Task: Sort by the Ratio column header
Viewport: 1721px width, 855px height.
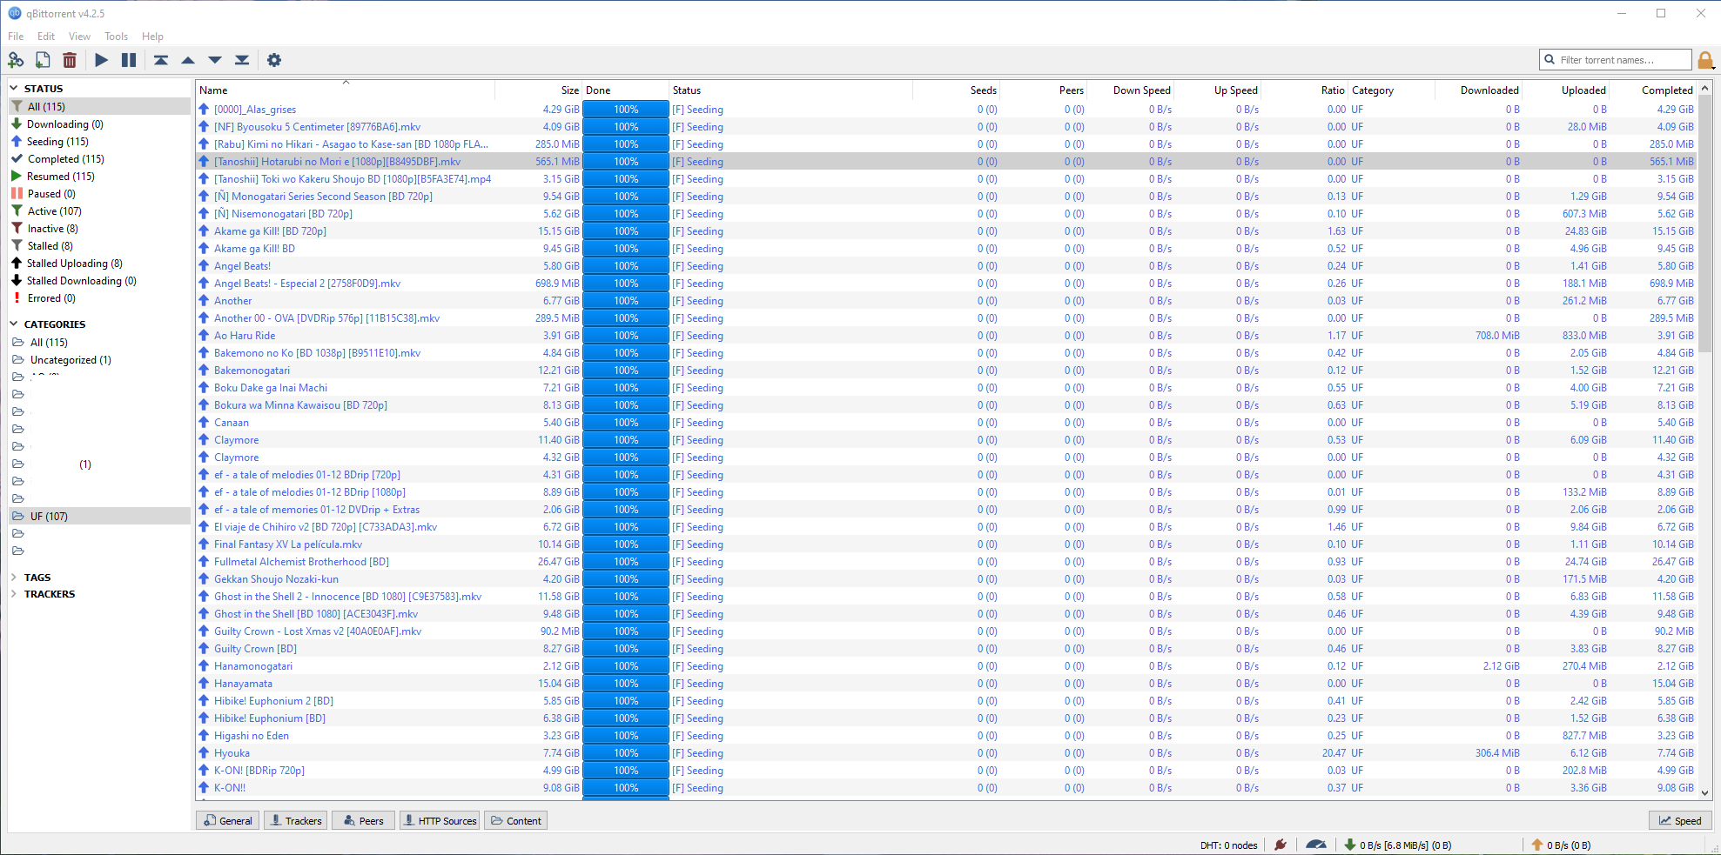Action: (1305, 90)
